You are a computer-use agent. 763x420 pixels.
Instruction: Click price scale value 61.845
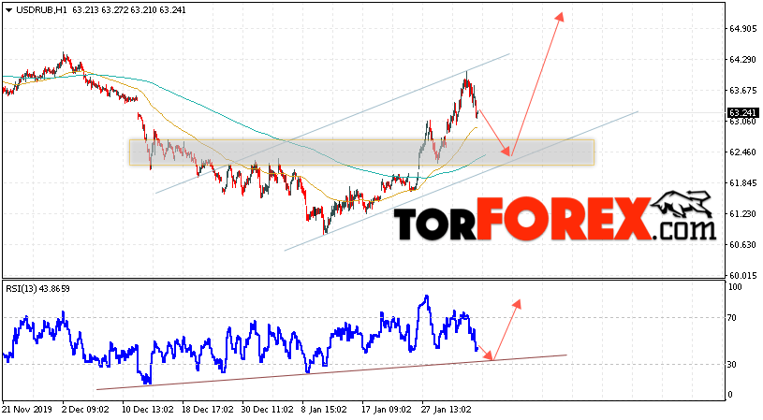tap(742, 183)
